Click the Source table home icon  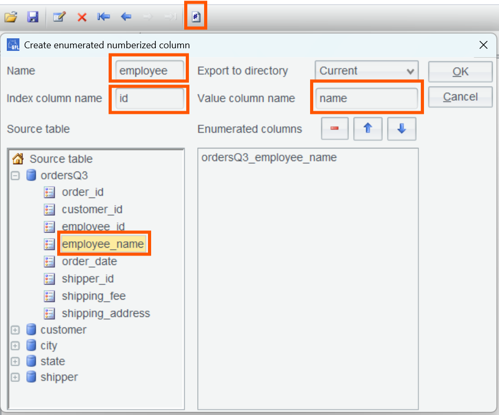(18, 158)
